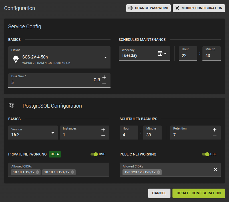Click vCPUs 2 | RAM 4 GB description
The height and width of the screenshot is (202, 229).
click(46, 63)
